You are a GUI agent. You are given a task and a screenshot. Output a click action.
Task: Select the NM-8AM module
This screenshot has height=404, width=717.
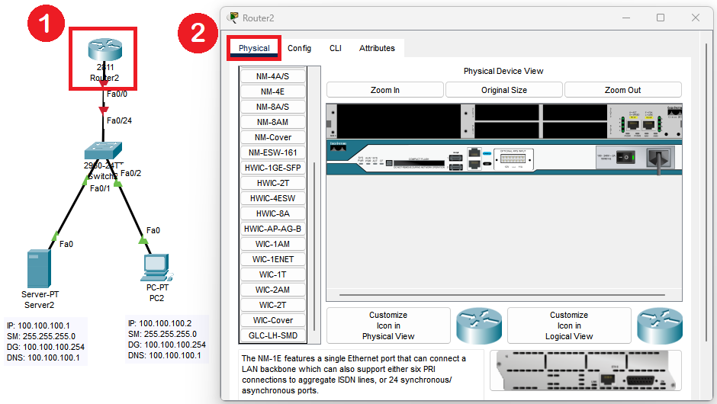coord(273,122)
